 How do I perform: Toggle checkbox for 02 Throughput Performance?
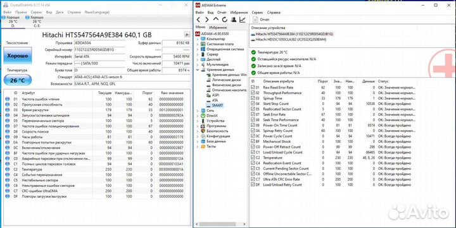tap(253, 93)
